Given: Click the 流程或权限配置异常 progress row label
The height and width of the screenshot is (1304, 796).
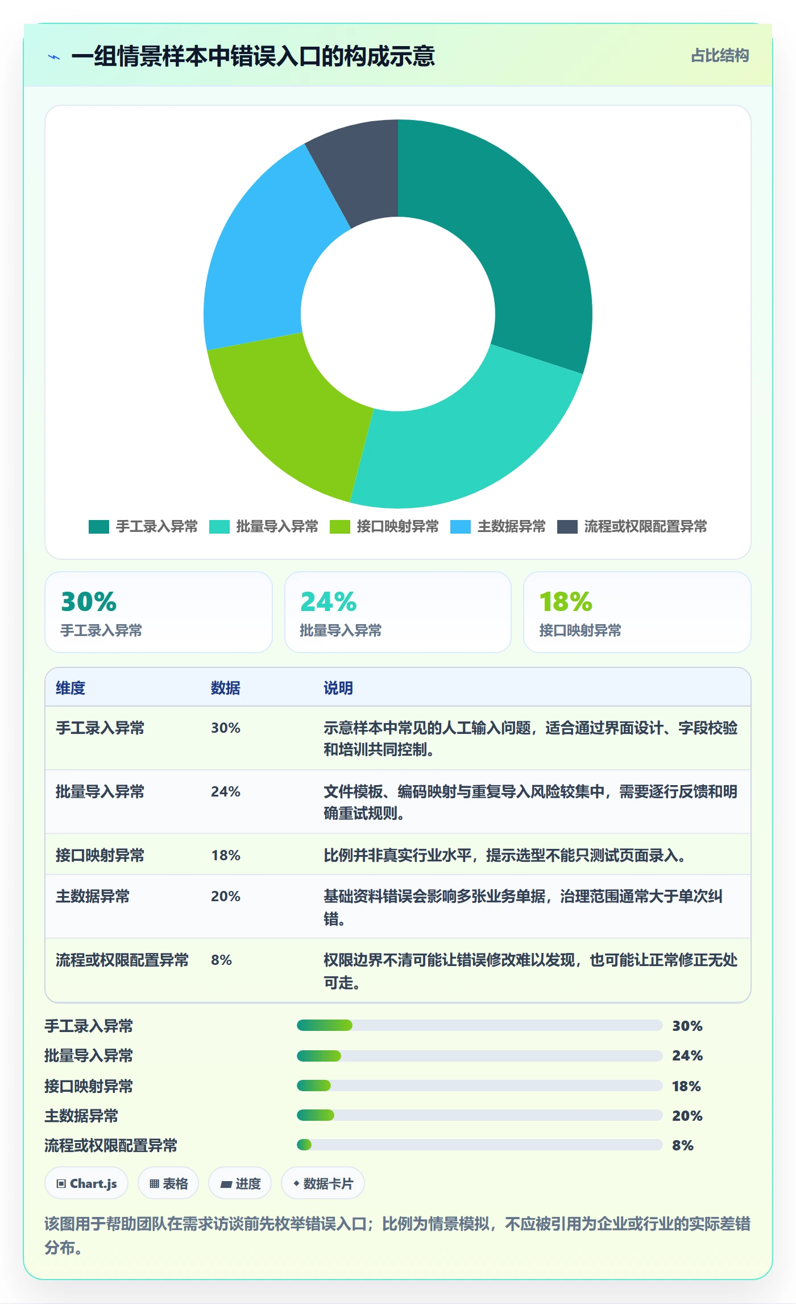Looking at the screenshot, I should point(111,1145).
